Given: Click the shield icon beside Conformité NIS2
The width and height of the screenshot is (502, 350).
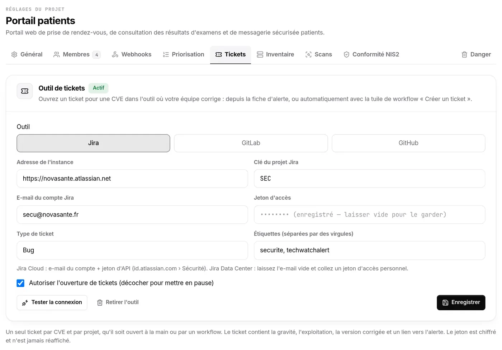Looking at the screenshot, I should 346,54.
